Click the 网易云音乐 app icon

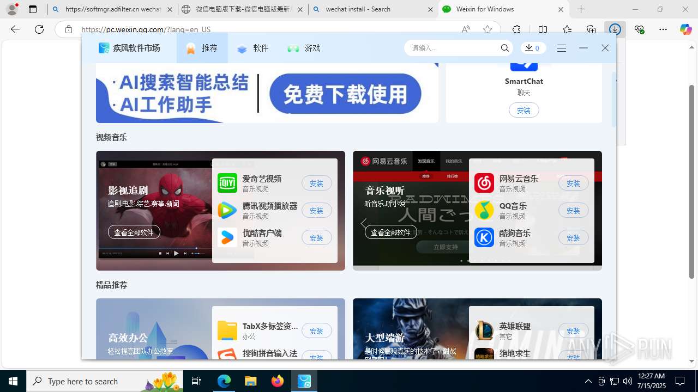(484, 183)
